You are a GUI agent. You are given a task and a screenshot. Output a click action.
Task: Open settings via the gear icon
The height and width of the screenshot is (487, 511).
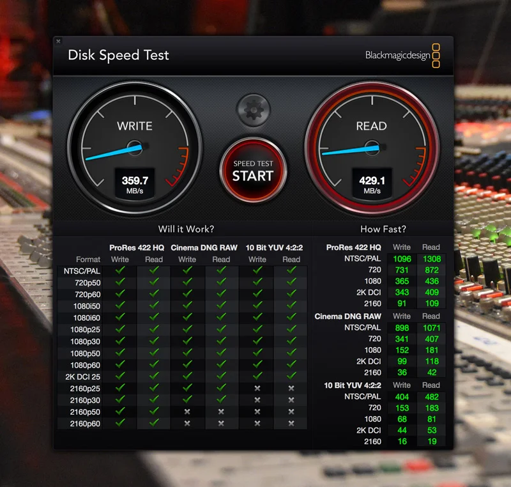click(x=254, y=110)
